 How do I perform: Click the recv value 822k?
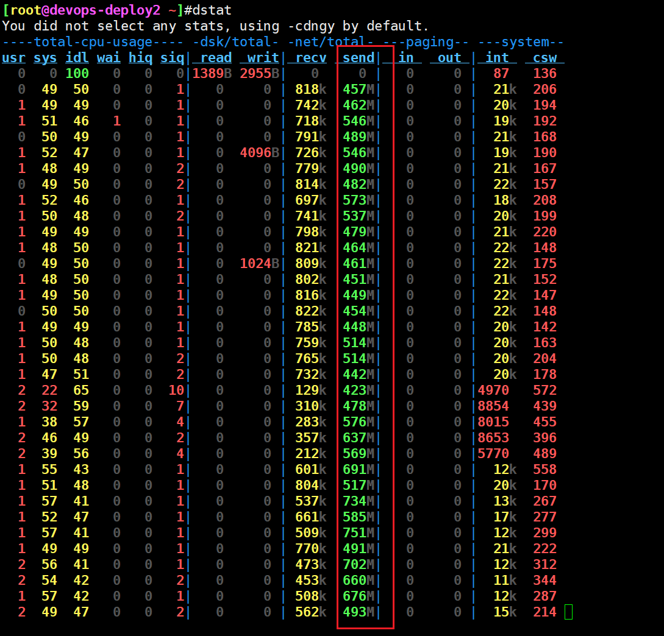click(x=311, y=311)
